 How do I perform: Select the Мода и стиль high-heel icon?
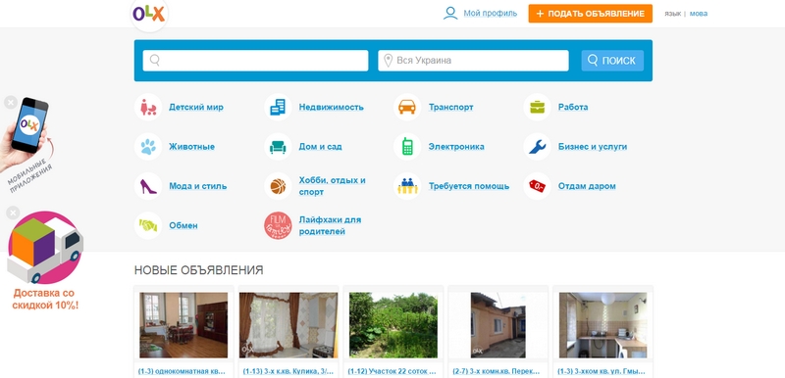pyautogui.click(x=148, y=186)
